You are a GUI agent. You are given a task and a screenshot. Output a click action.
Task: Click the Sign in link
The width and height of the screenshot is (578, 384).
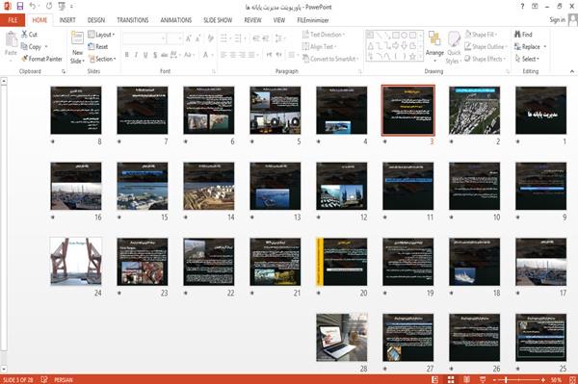557,20
